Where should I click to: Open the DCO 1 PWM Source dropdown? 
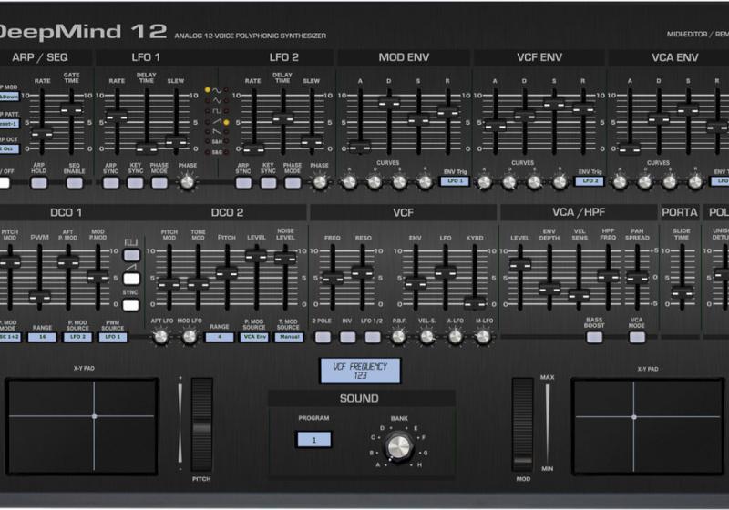pos(113,337)
